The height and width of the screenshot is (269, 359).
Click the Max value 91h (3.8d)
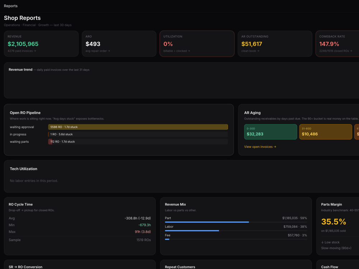[143, 232]
